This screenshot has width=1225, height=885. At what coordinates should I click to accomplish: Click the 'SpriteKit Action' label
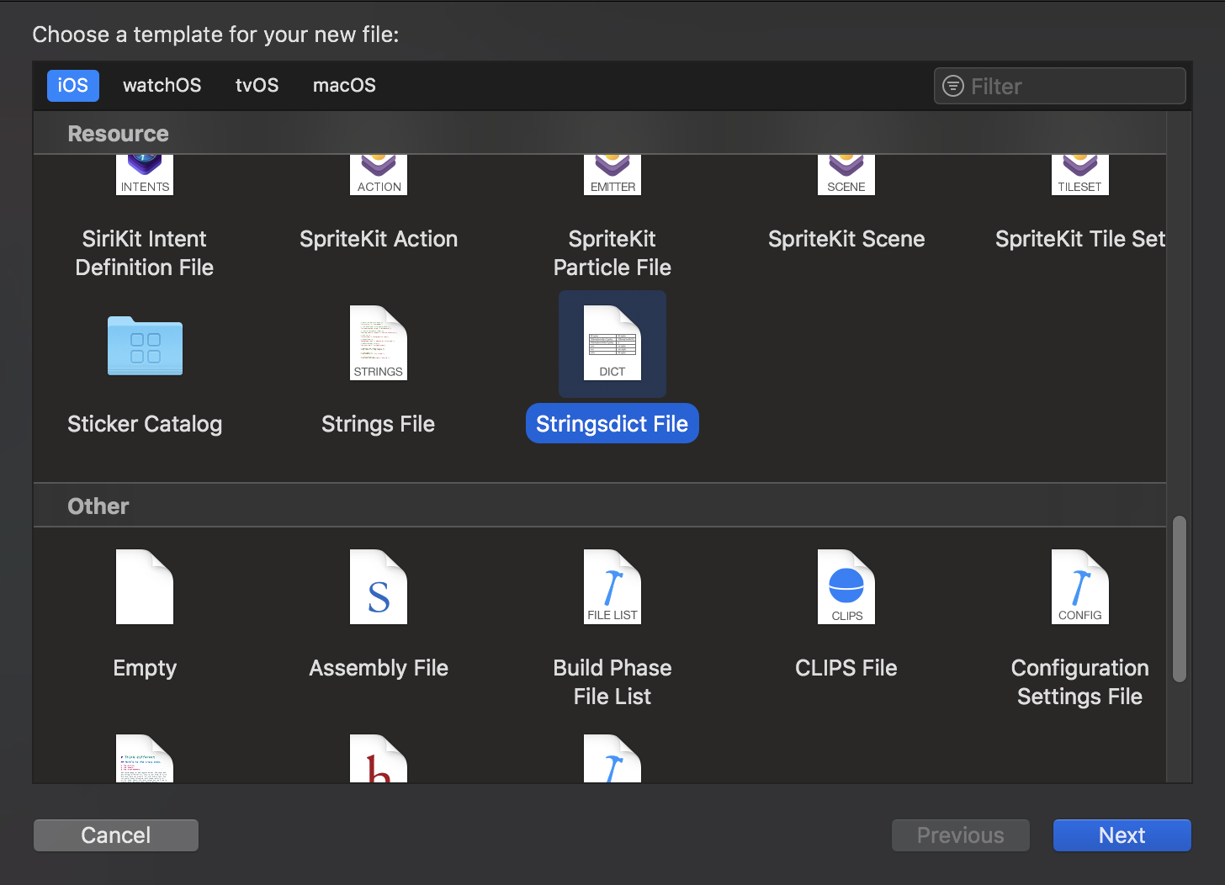pos(379,239)
